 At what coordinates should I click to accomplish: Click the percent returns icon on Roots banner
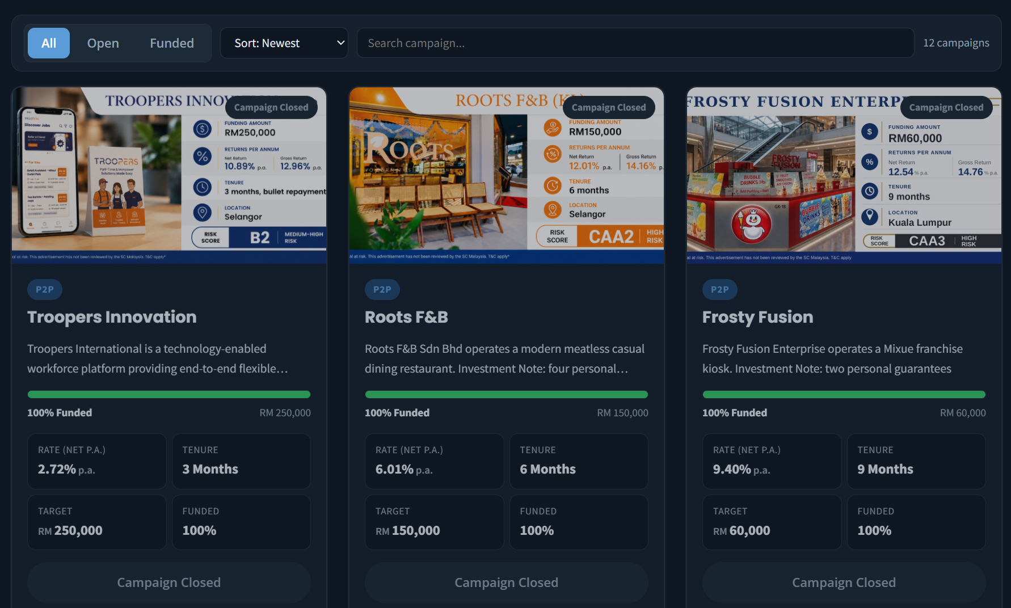click(x=553, y=154)
